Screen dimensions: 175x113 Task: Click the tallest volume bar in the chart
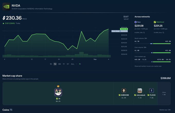82,55
